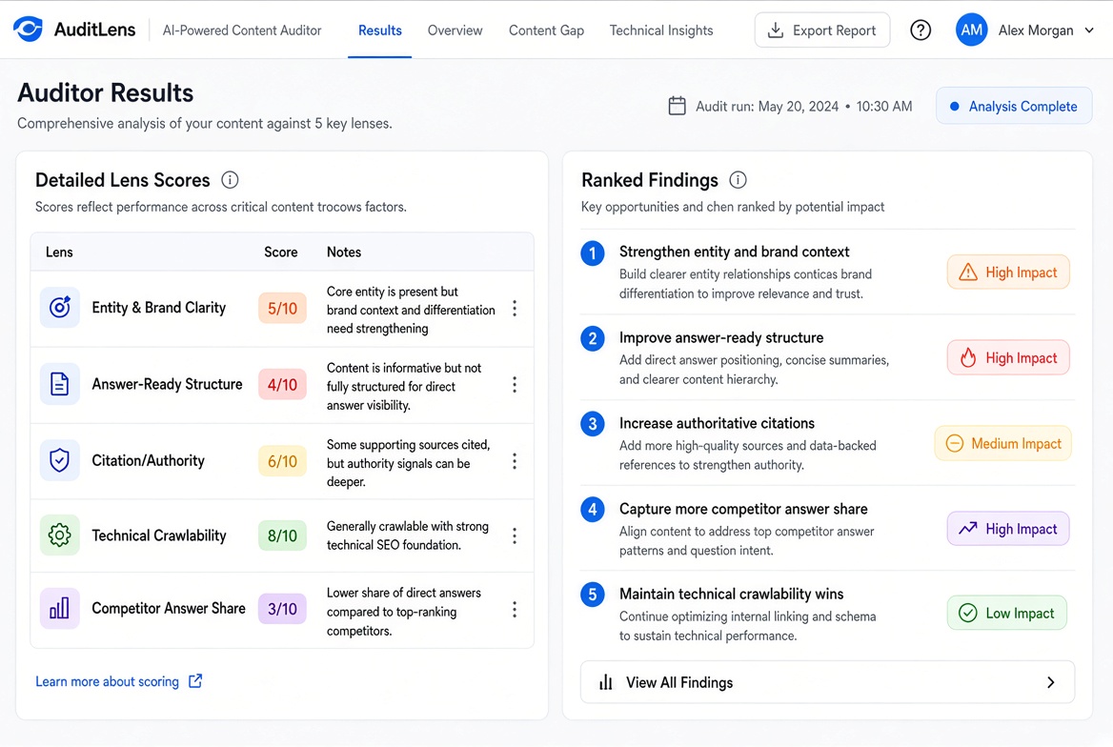
Task: Click the number 3 finding badge
Action: coord(593,424)
